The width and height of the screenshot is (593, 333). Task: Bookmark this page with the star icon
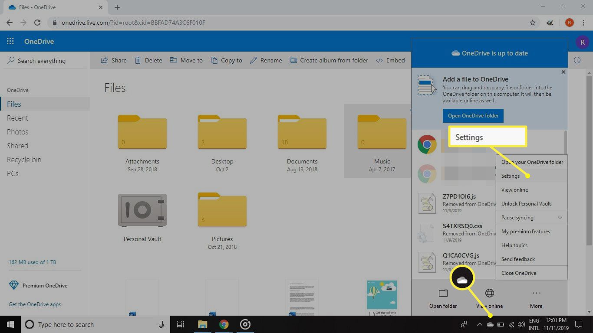(533, 23)
